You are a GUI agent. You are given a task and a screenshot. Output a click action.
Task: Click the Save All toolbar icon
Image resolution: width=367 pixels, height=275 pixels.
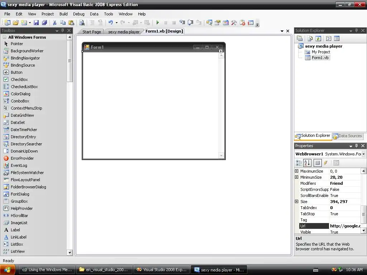[44, 23]
